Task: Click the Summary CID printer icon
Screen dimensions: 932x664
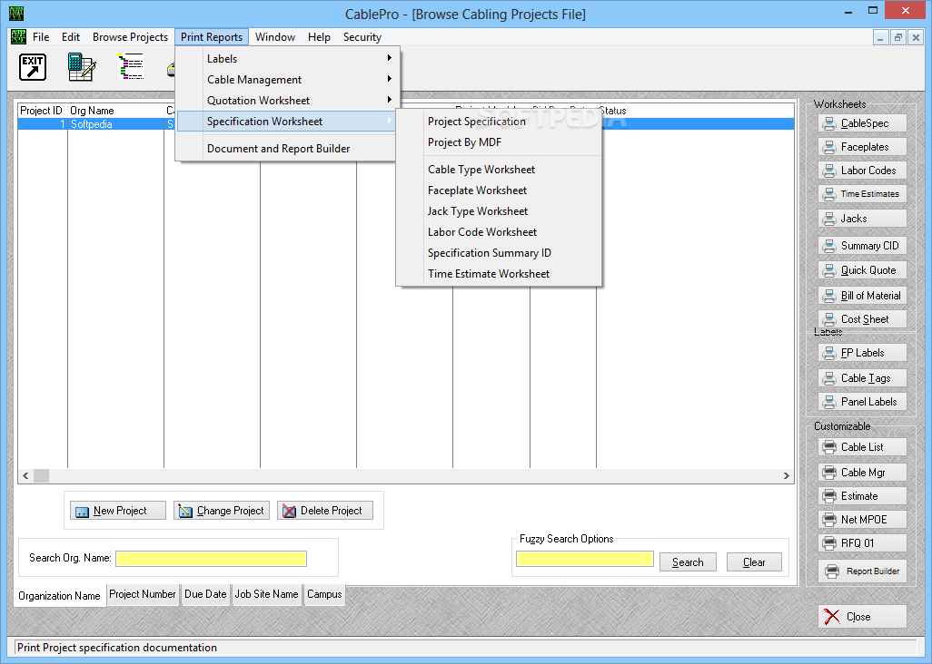Action: tap(829, 246)
